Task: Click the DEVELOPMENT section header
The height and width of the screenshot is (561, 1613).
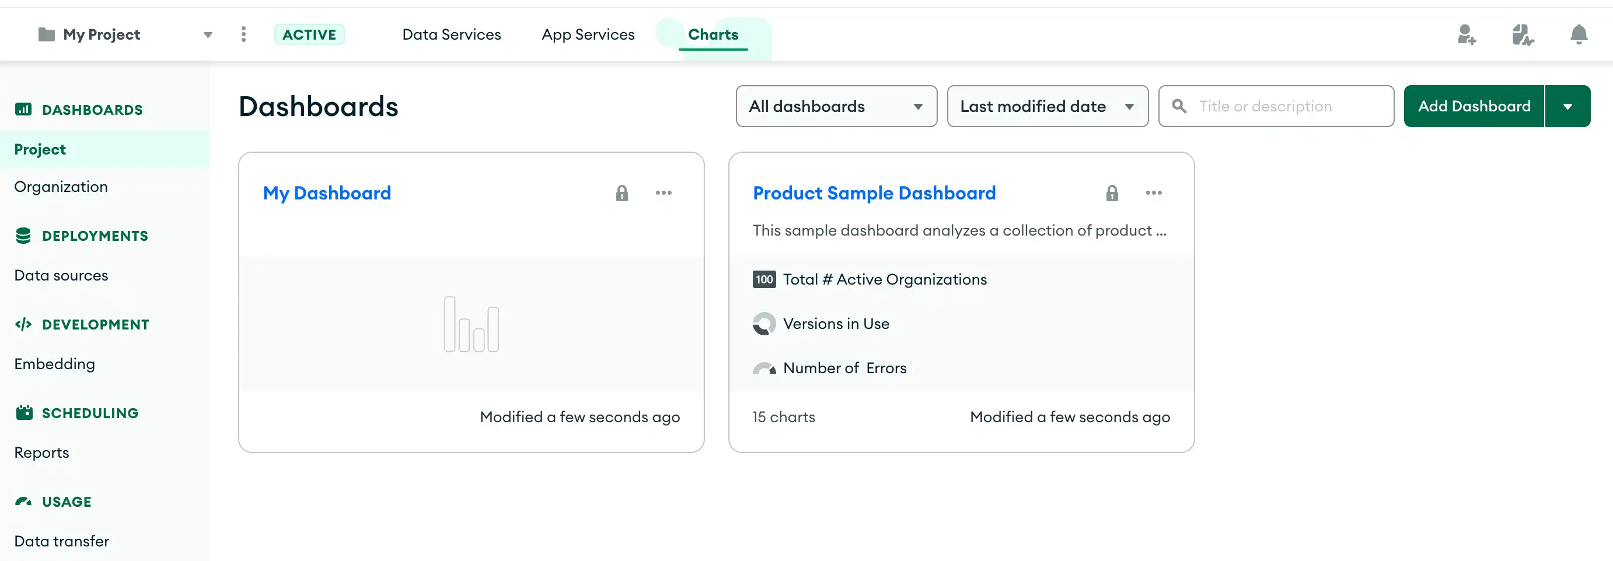Action: click(96, 325)
